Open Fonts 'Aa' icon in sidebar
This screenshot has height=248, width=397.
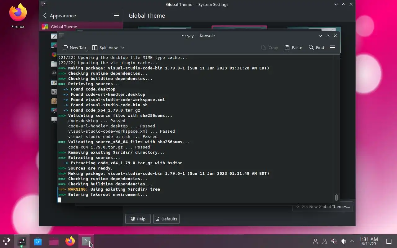(x=54, y=73)
